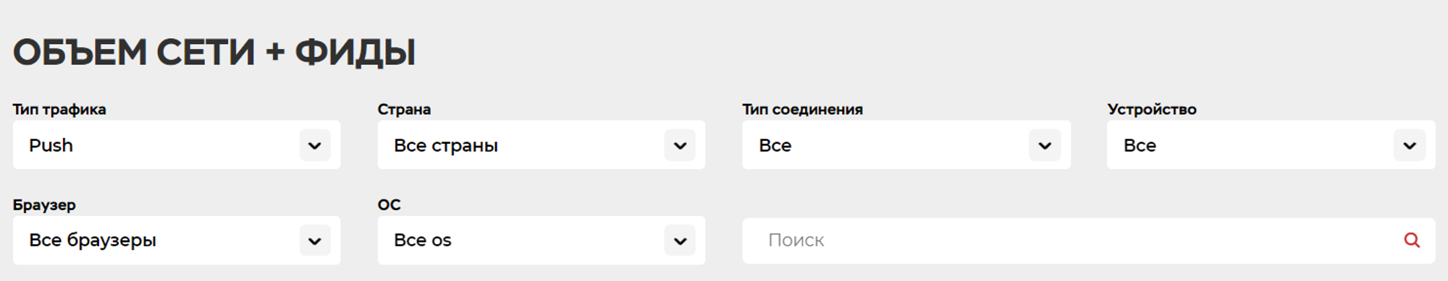Expand the Страна dropdown with Все страны
Viewport: 1448px width, 281px height.
point(542,145)
